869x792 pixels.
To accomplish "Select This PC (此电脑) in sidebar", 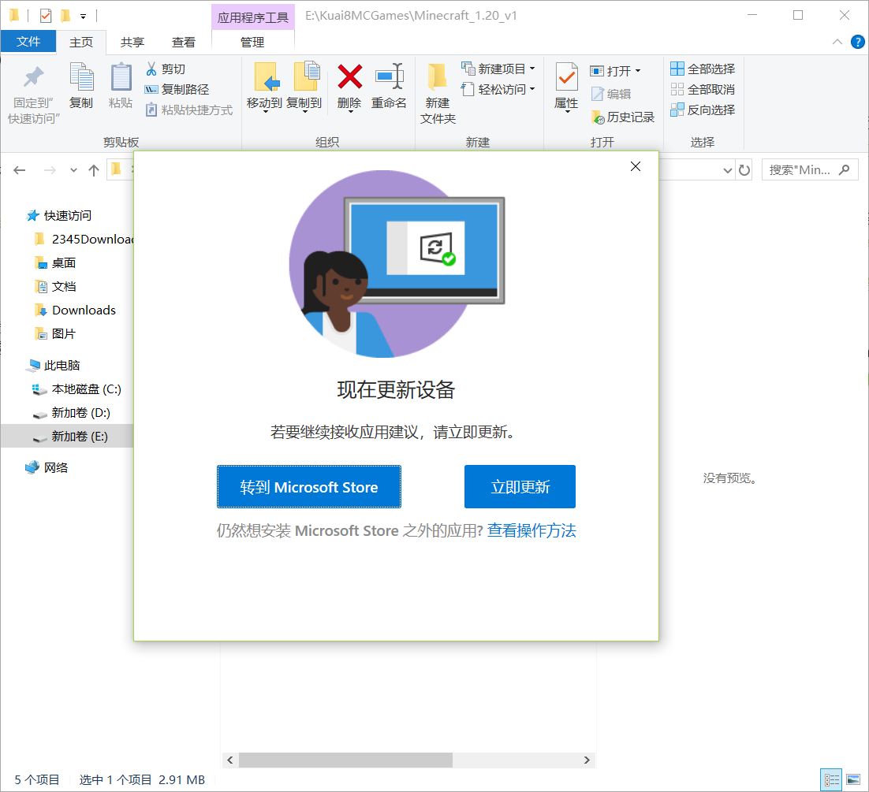I will click(54, 366).
